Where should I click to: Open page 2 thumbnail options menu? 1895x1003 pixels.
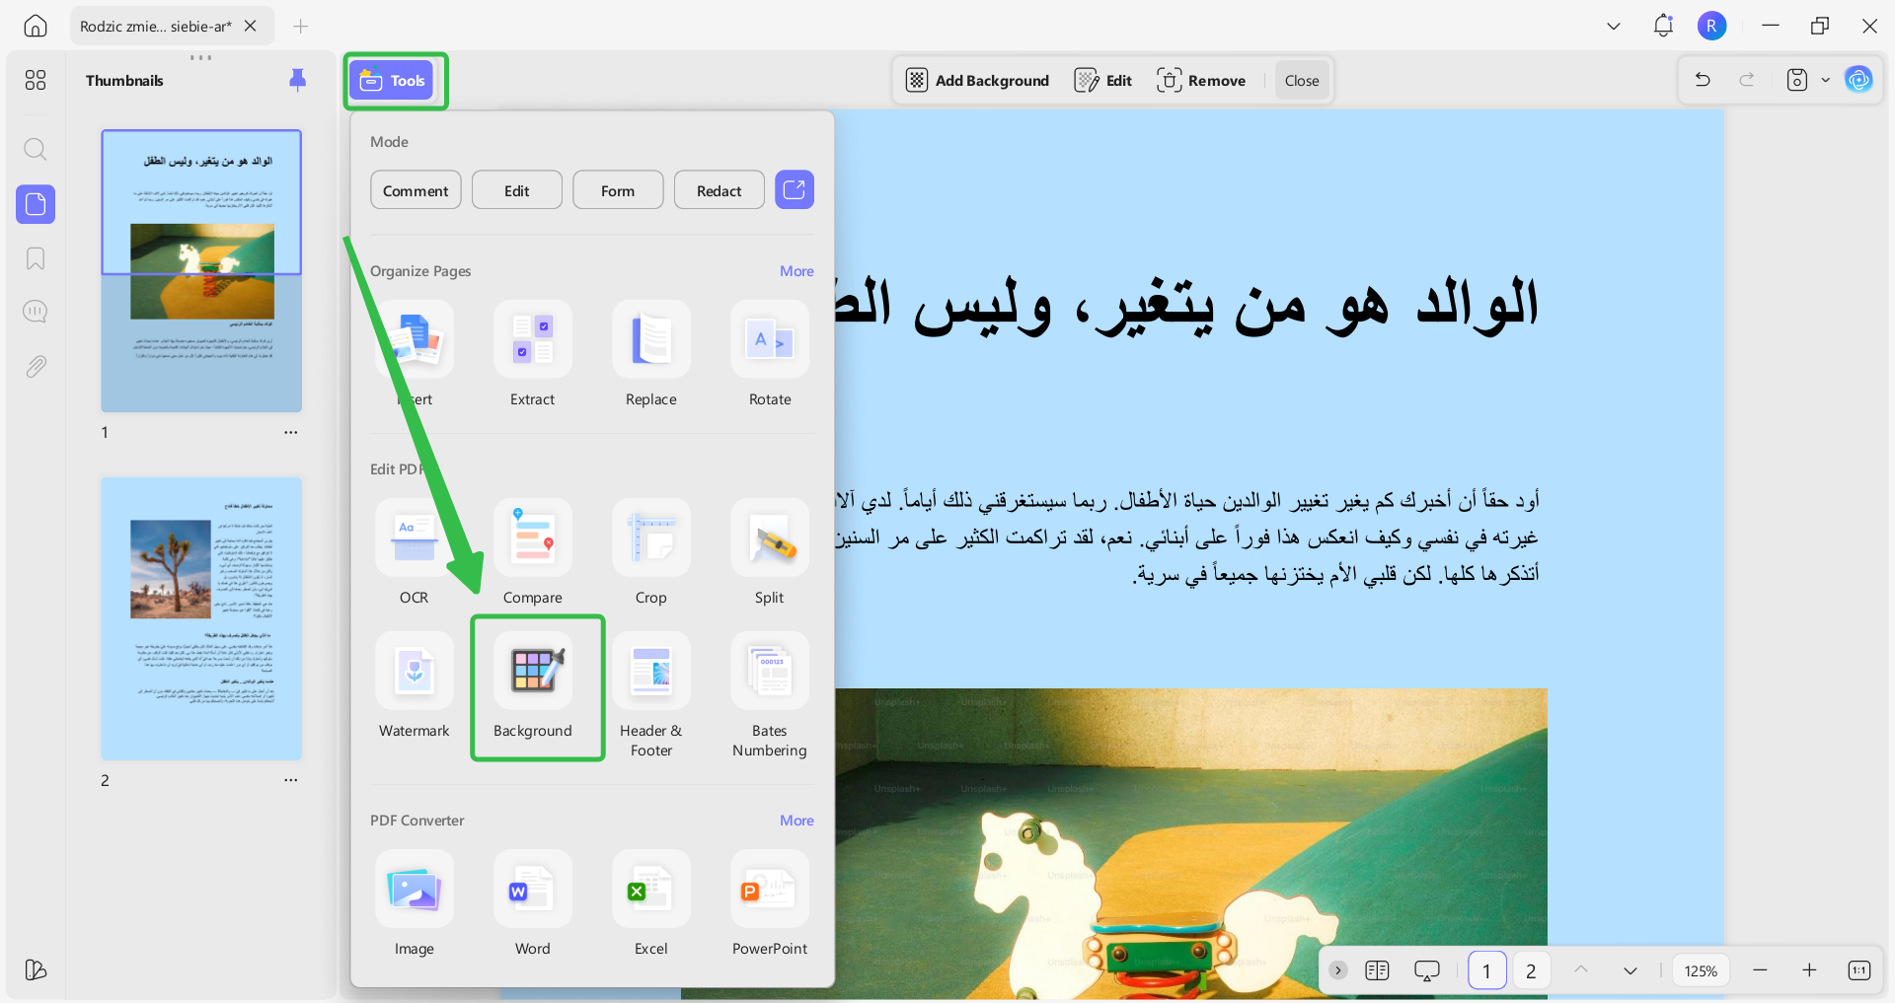[x=290, y=779]
